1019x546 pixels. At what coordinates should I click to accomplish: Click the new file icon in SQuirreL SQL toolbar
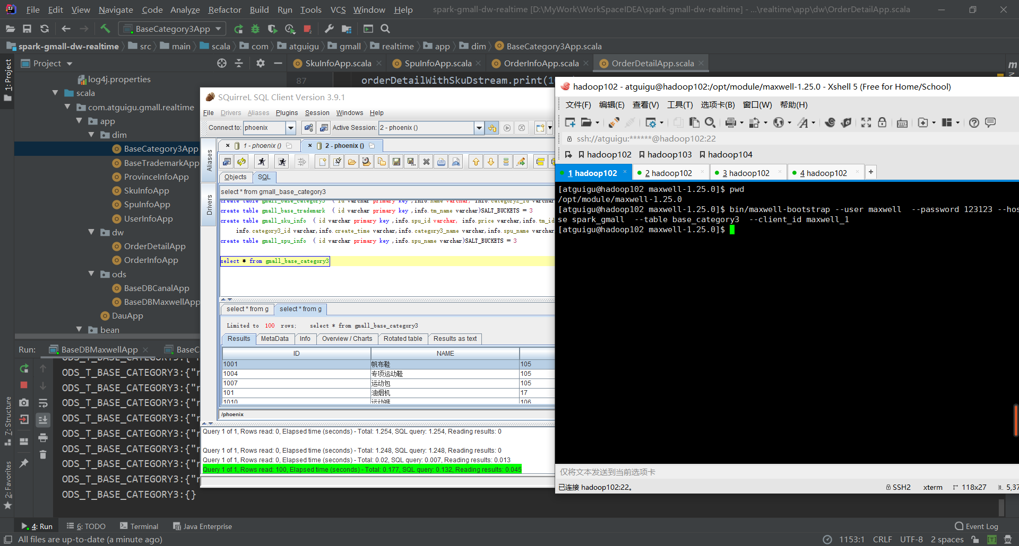[x=322, y=162]
